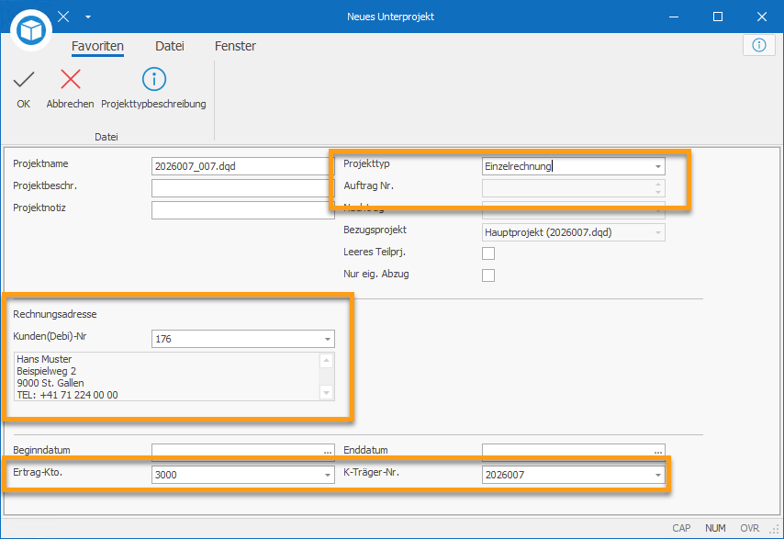Image resolution: width=784 pixels, height=539 pixels.
Task: Expand the Projekttyp dropdown arrow
Action: pyautogui.click(x=658, y=166)
